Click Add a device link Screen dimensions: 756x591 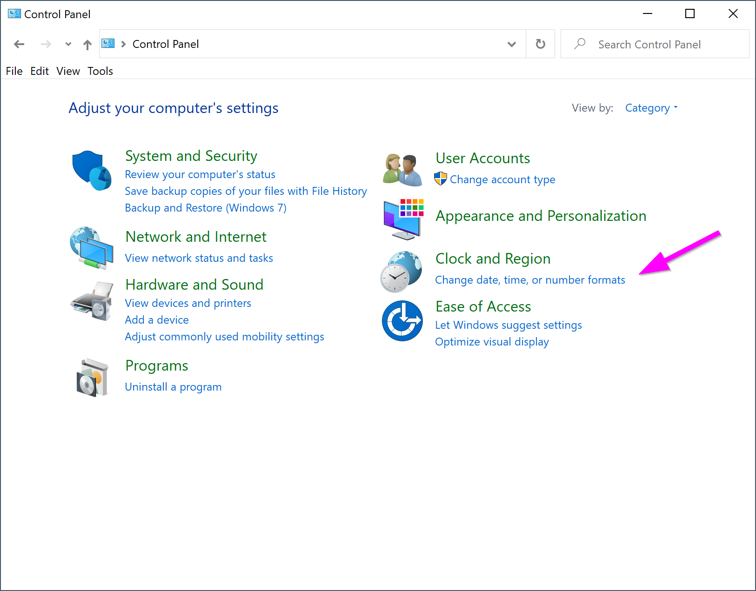click(x=157, y=320)
